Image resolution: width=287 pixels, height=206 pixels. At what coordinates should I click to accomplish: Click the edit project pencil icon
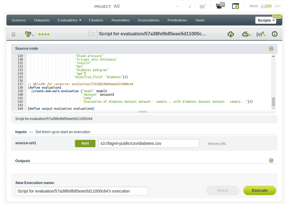[x=190, y=5]
